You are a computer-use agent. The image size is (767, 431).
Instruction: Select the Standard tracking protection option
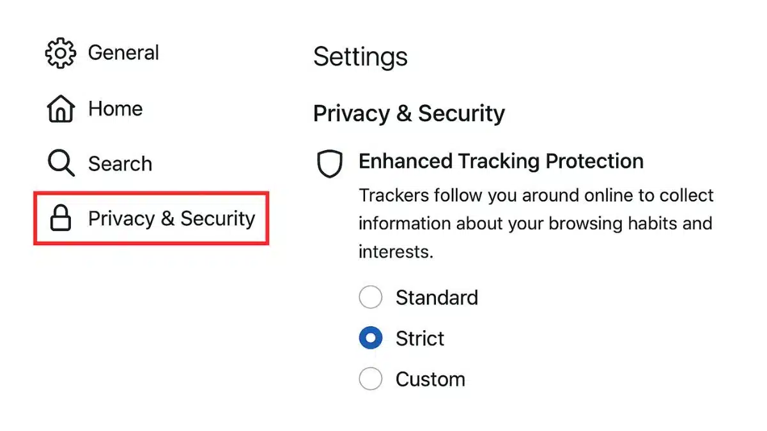coord(371,297)
